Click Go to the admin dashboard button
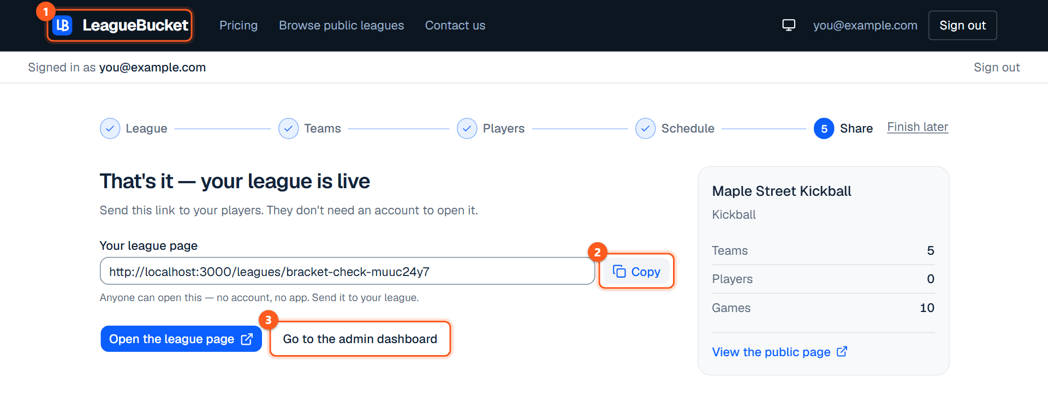 click(360, 339)
